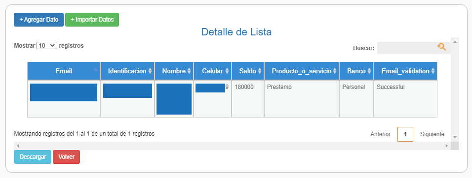Click the vertical scrollbar down arrow
Screen dimensions: 472x178
455,137
